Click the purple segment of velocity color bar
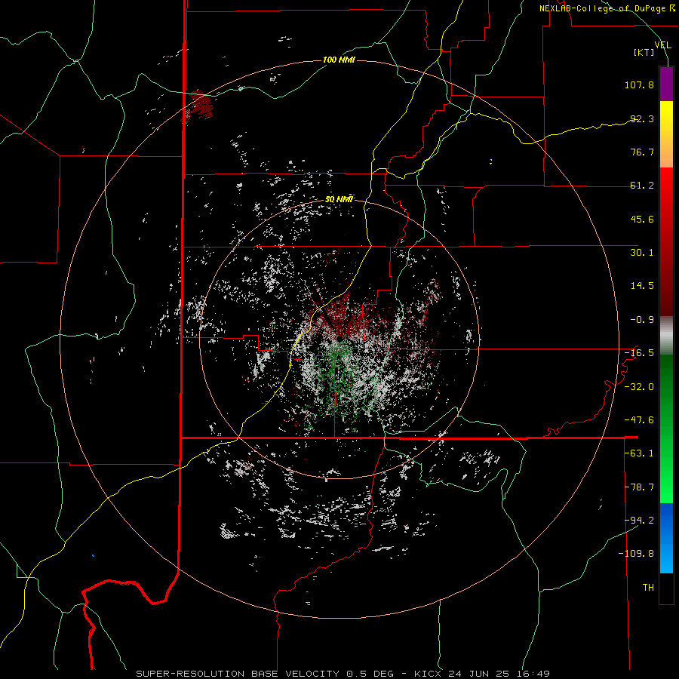The image size is (679, 679). [666, 84]
